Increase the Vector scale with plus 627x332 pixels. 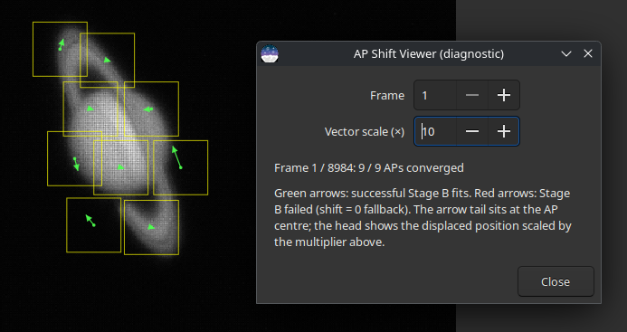click(x=503, y=131)
